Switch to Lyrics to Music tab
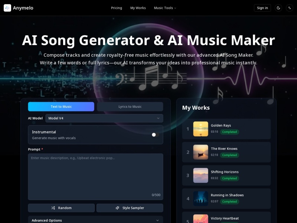 [x=130, y=107]
